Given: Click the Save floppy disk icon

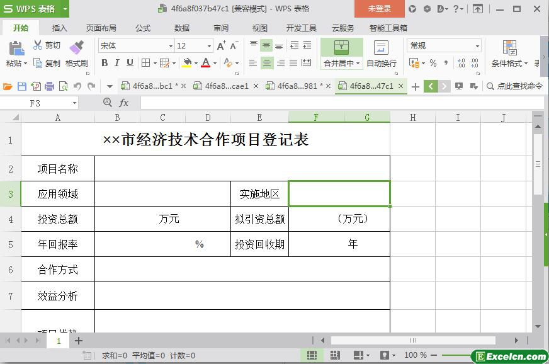Looking at the screenshot, I should 22,86.
